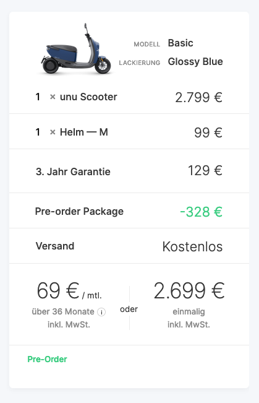Click the 3. Jahr Garantie row
This screenshot has width=259, height=403.
coord(129,171)
